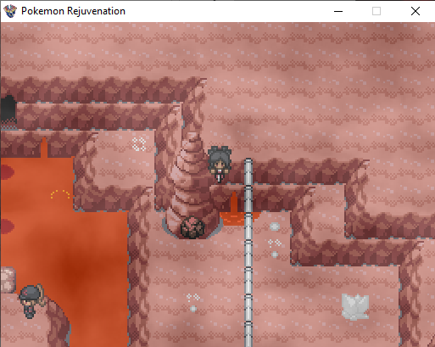The image size is (435, 347).
Task: Click the pink stone block at left
Action: click(8, 279)
